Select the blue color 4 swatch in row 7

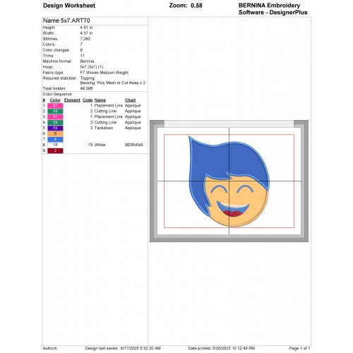pyautogui.click(x=55, y=139)
